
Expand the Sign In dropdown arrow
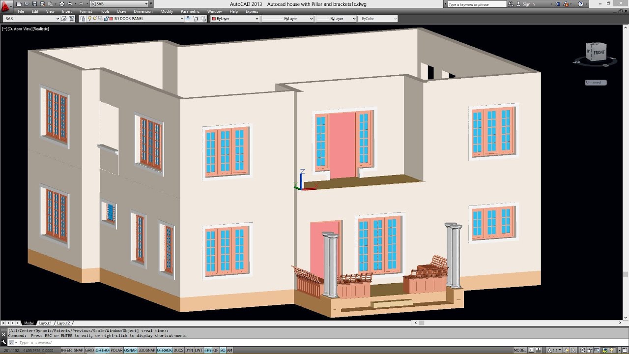pos(551,4)
